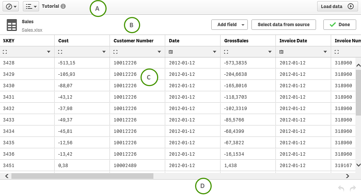Open the list view menu
Image resolution: width=361 pixels, height=195 pixels.
(x=31, y=6)
